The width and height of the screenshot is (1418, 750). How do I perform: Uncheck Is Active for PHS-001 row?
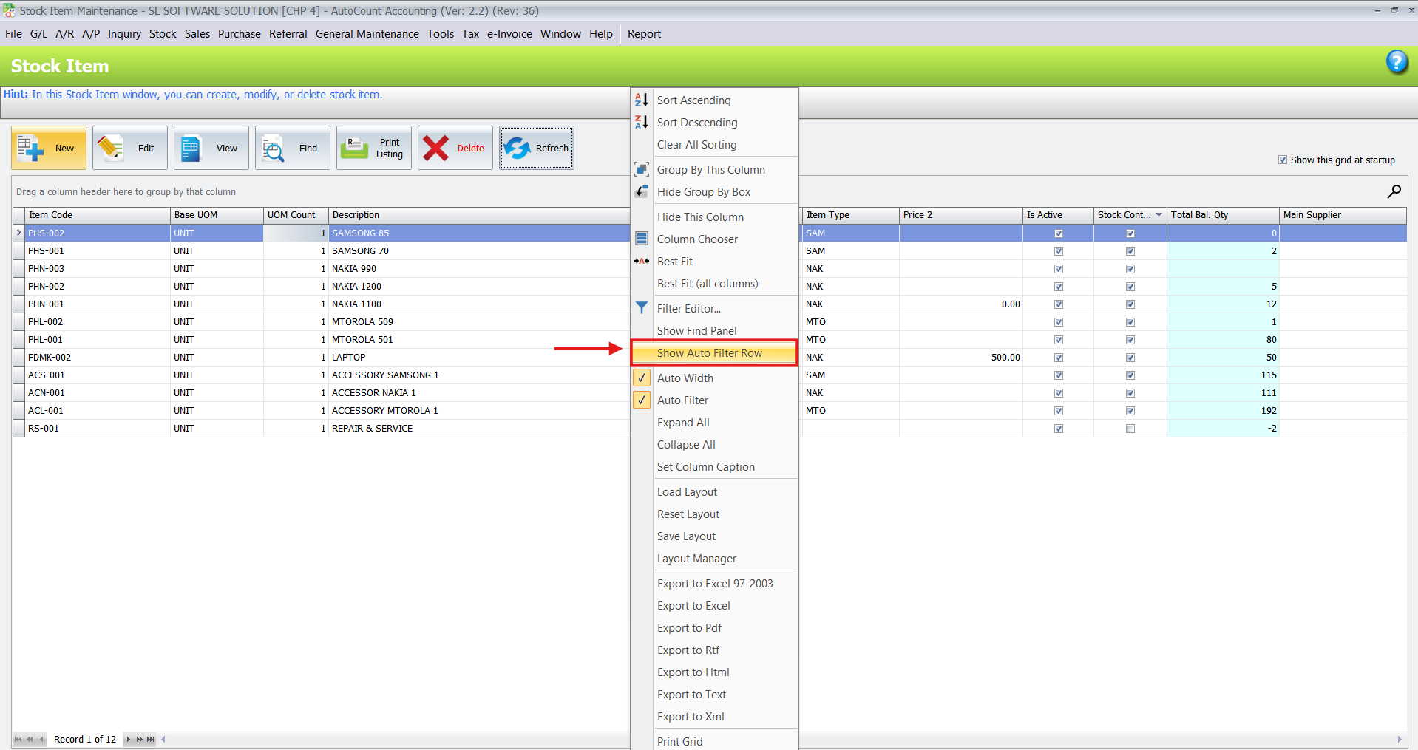click(1058, 251)
